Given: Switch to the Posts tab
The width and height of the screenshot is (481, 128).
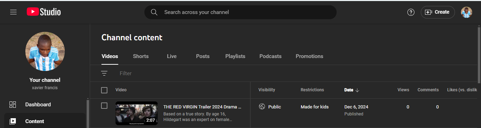Looking at the screenshot, I should coord(203,56).
